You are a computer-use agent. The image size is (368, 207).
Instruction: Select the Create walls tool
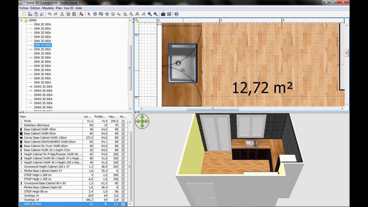click(x=101, y=14)
